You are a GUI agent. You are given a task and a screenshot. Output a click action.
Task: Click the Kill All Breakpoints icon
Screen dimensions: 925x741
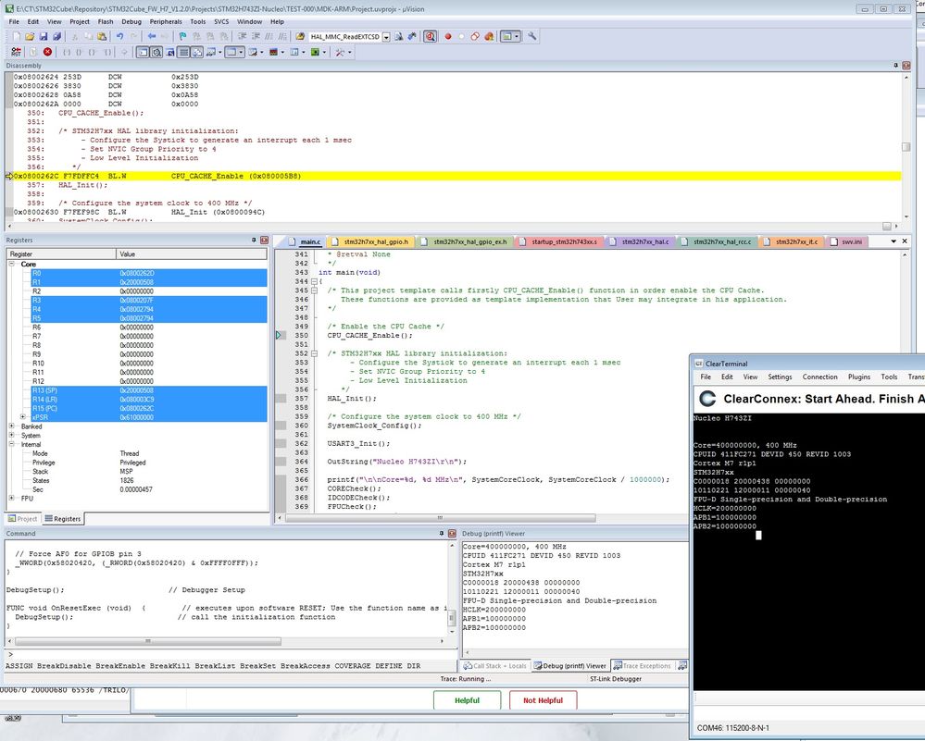pyautogui.click(x=489, y=37)
